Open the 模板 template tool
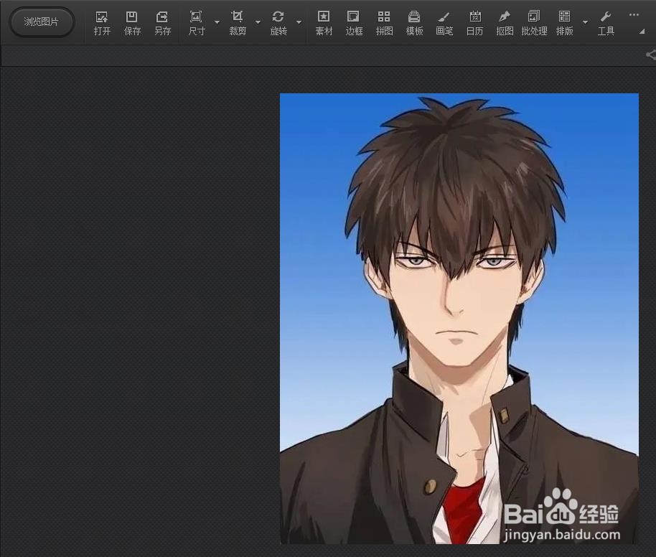 [x=414, y=23]
